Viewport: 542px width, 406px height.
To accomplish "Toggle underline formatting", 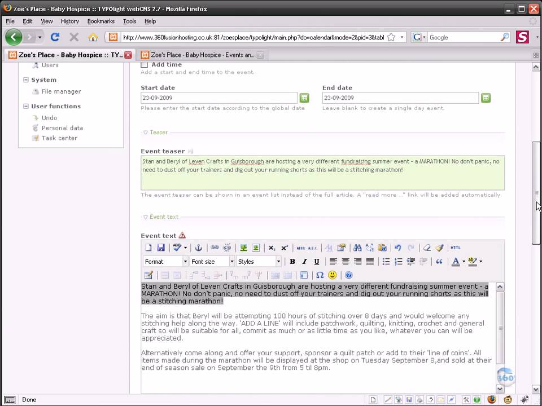I will coord(317,262).
